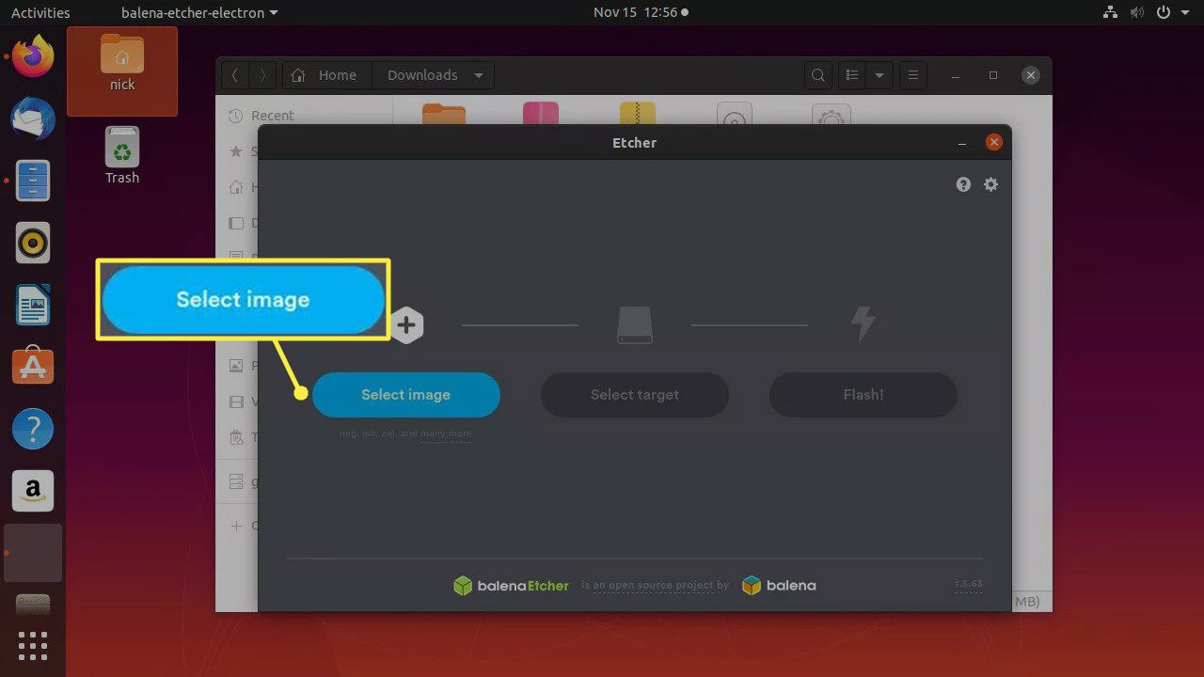
Task: Launch Rhythmbox from the dock
Action: (x=33, y=243)
